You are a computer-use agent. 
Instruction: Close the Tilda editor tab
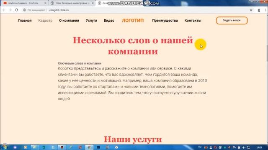click(93, 3)
